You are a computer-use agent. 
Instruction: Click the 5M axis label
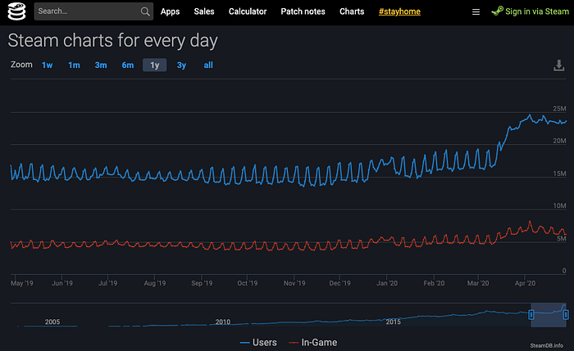pyautogui.click(x=562, y=238)
